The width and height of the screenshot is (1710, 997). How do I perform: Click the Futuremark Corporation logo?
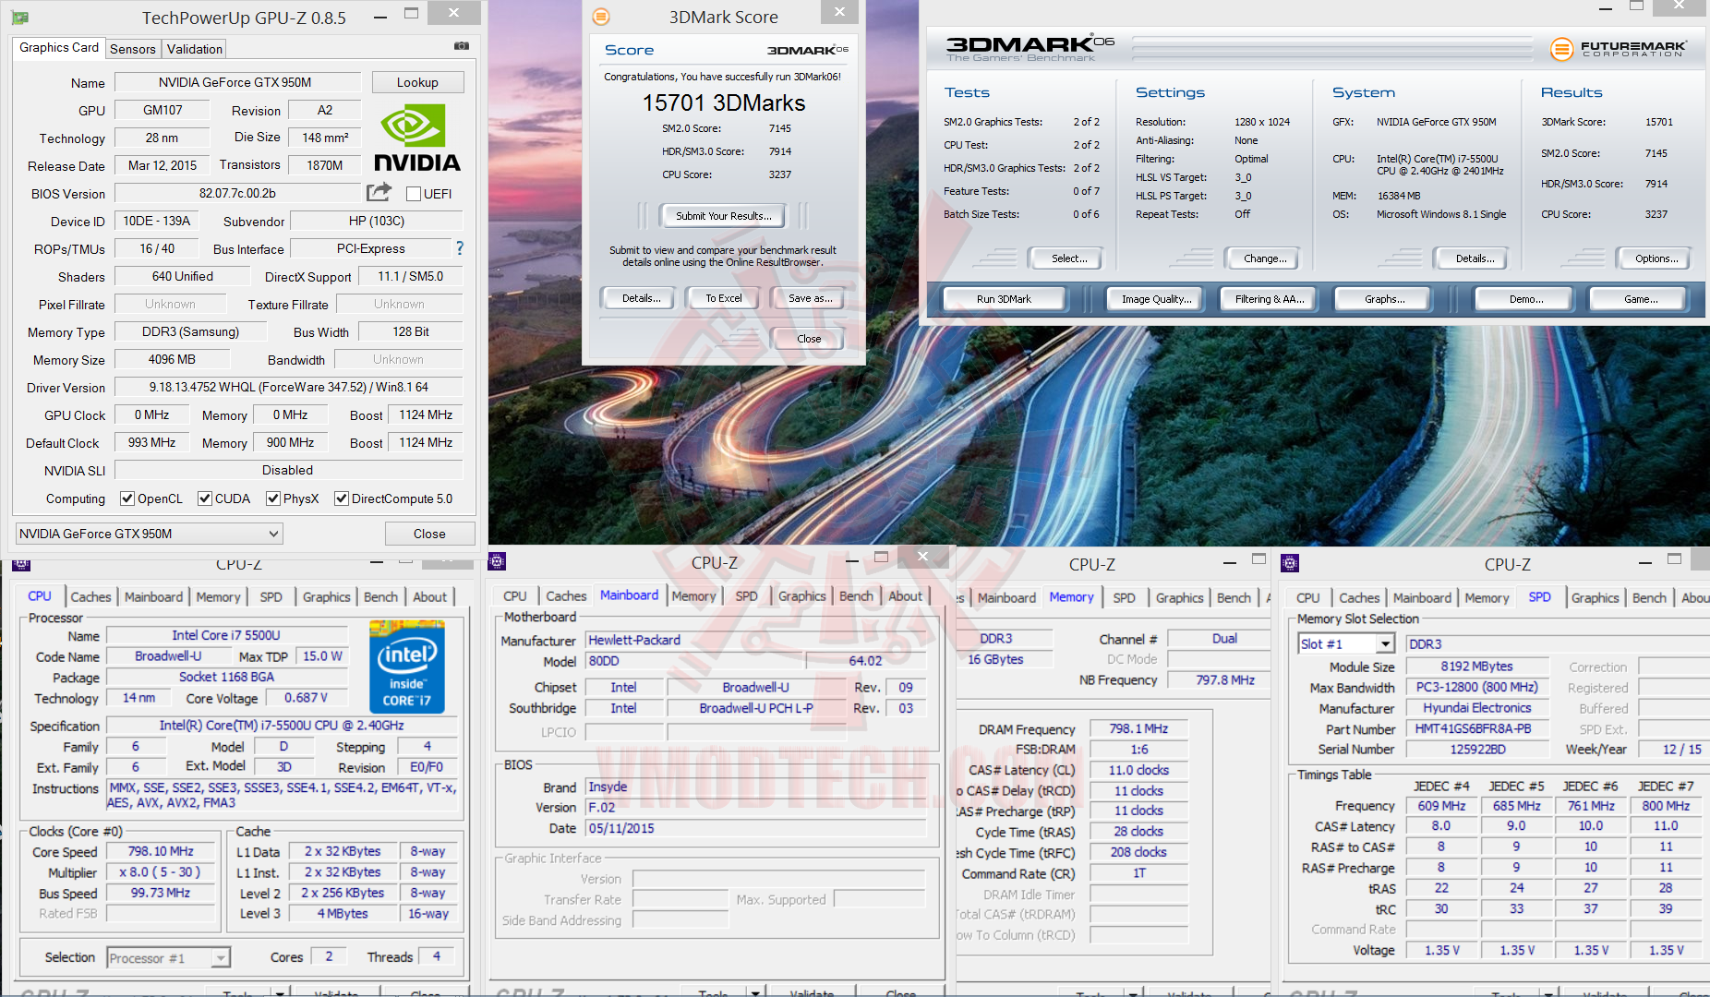point(1619,49)
